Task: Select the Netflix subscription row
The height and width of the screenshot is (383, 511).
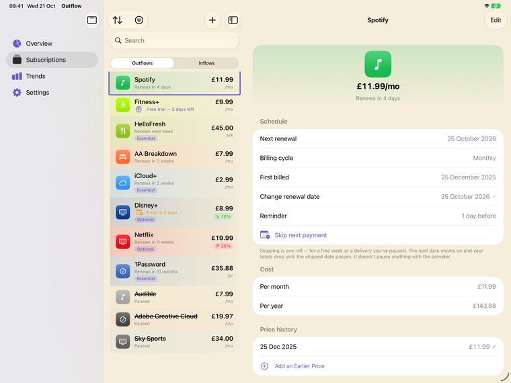Action: coord(174,242)
